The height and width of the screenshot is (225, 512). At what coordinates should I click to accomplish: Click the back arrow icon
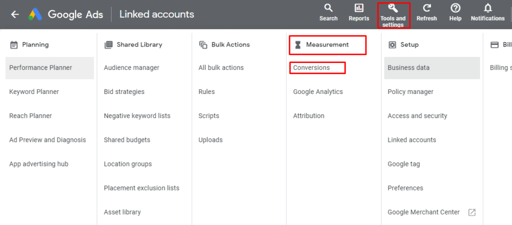(x=15, y=14)
